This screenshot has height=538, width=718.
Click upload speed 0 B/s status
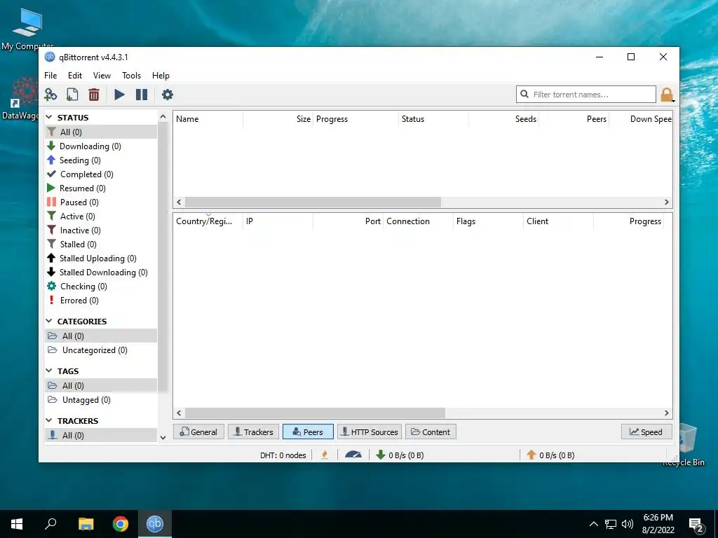click(550, 455)
